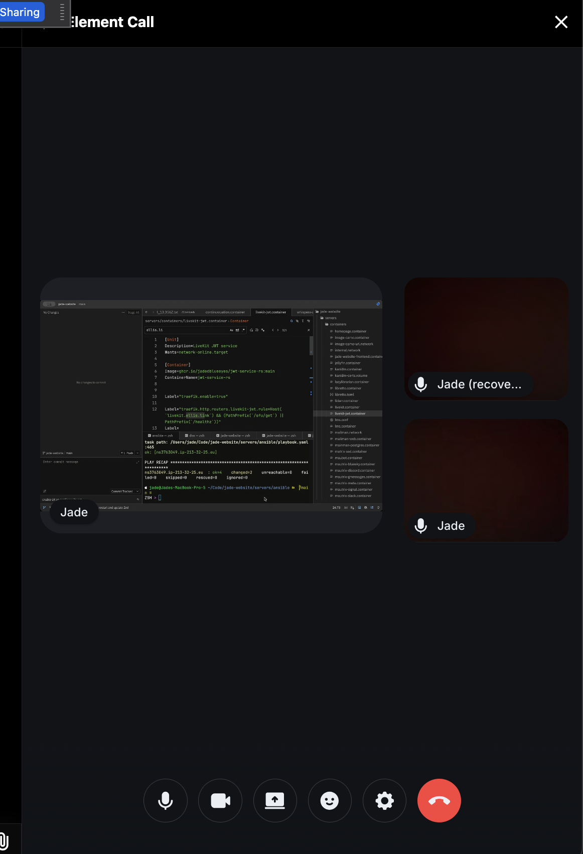Viewport: 583px width, 854px height.
Task: Click the drag handle beside Sharing
Action: click(62, 12)
